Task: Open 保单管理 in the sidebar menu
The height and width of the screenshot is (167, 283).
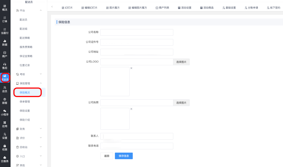Action: tap(25, 101)
